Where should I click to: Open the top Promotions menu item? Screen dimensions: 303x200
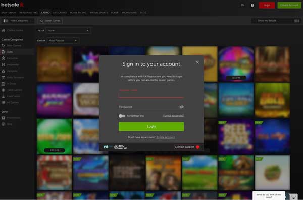[x=129, y=13]
